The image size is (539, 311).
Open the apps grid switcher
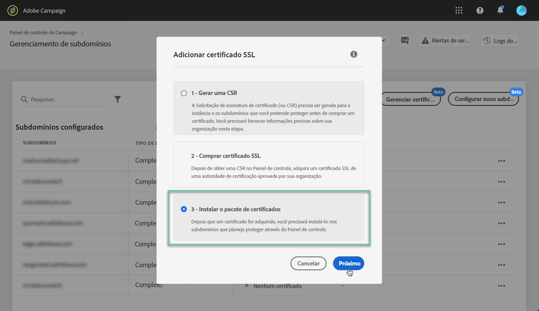coord(459,10)
